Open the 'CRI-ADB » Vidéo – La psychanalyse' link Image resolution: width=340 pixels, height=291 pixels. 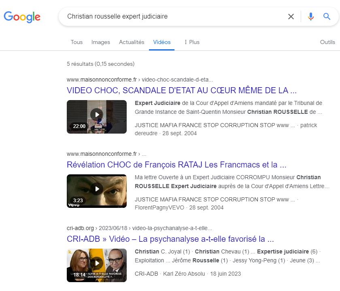click(x=170, y=239)
